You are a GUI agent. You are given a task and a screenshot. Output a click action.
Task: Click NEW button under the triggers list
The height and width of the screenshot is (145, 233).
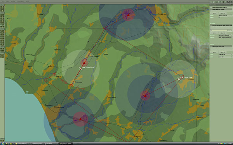214,13
